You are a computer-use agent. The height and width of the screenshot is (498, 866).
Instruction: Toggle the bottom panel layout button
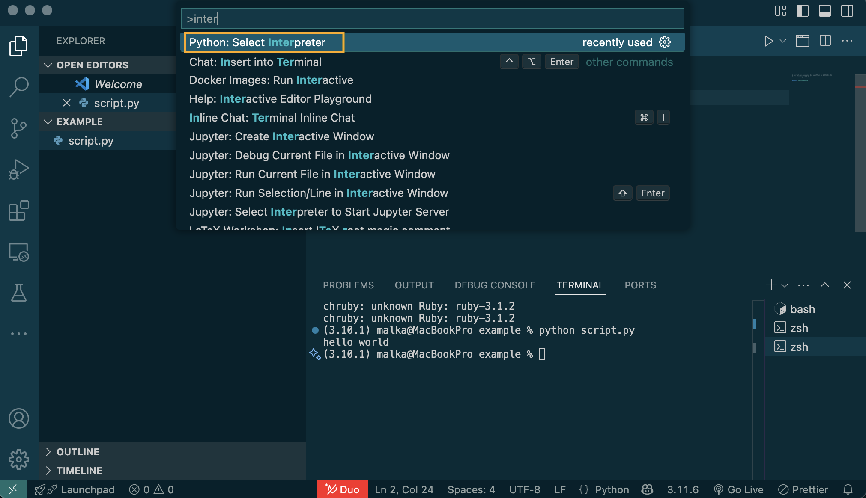(824, 11)
